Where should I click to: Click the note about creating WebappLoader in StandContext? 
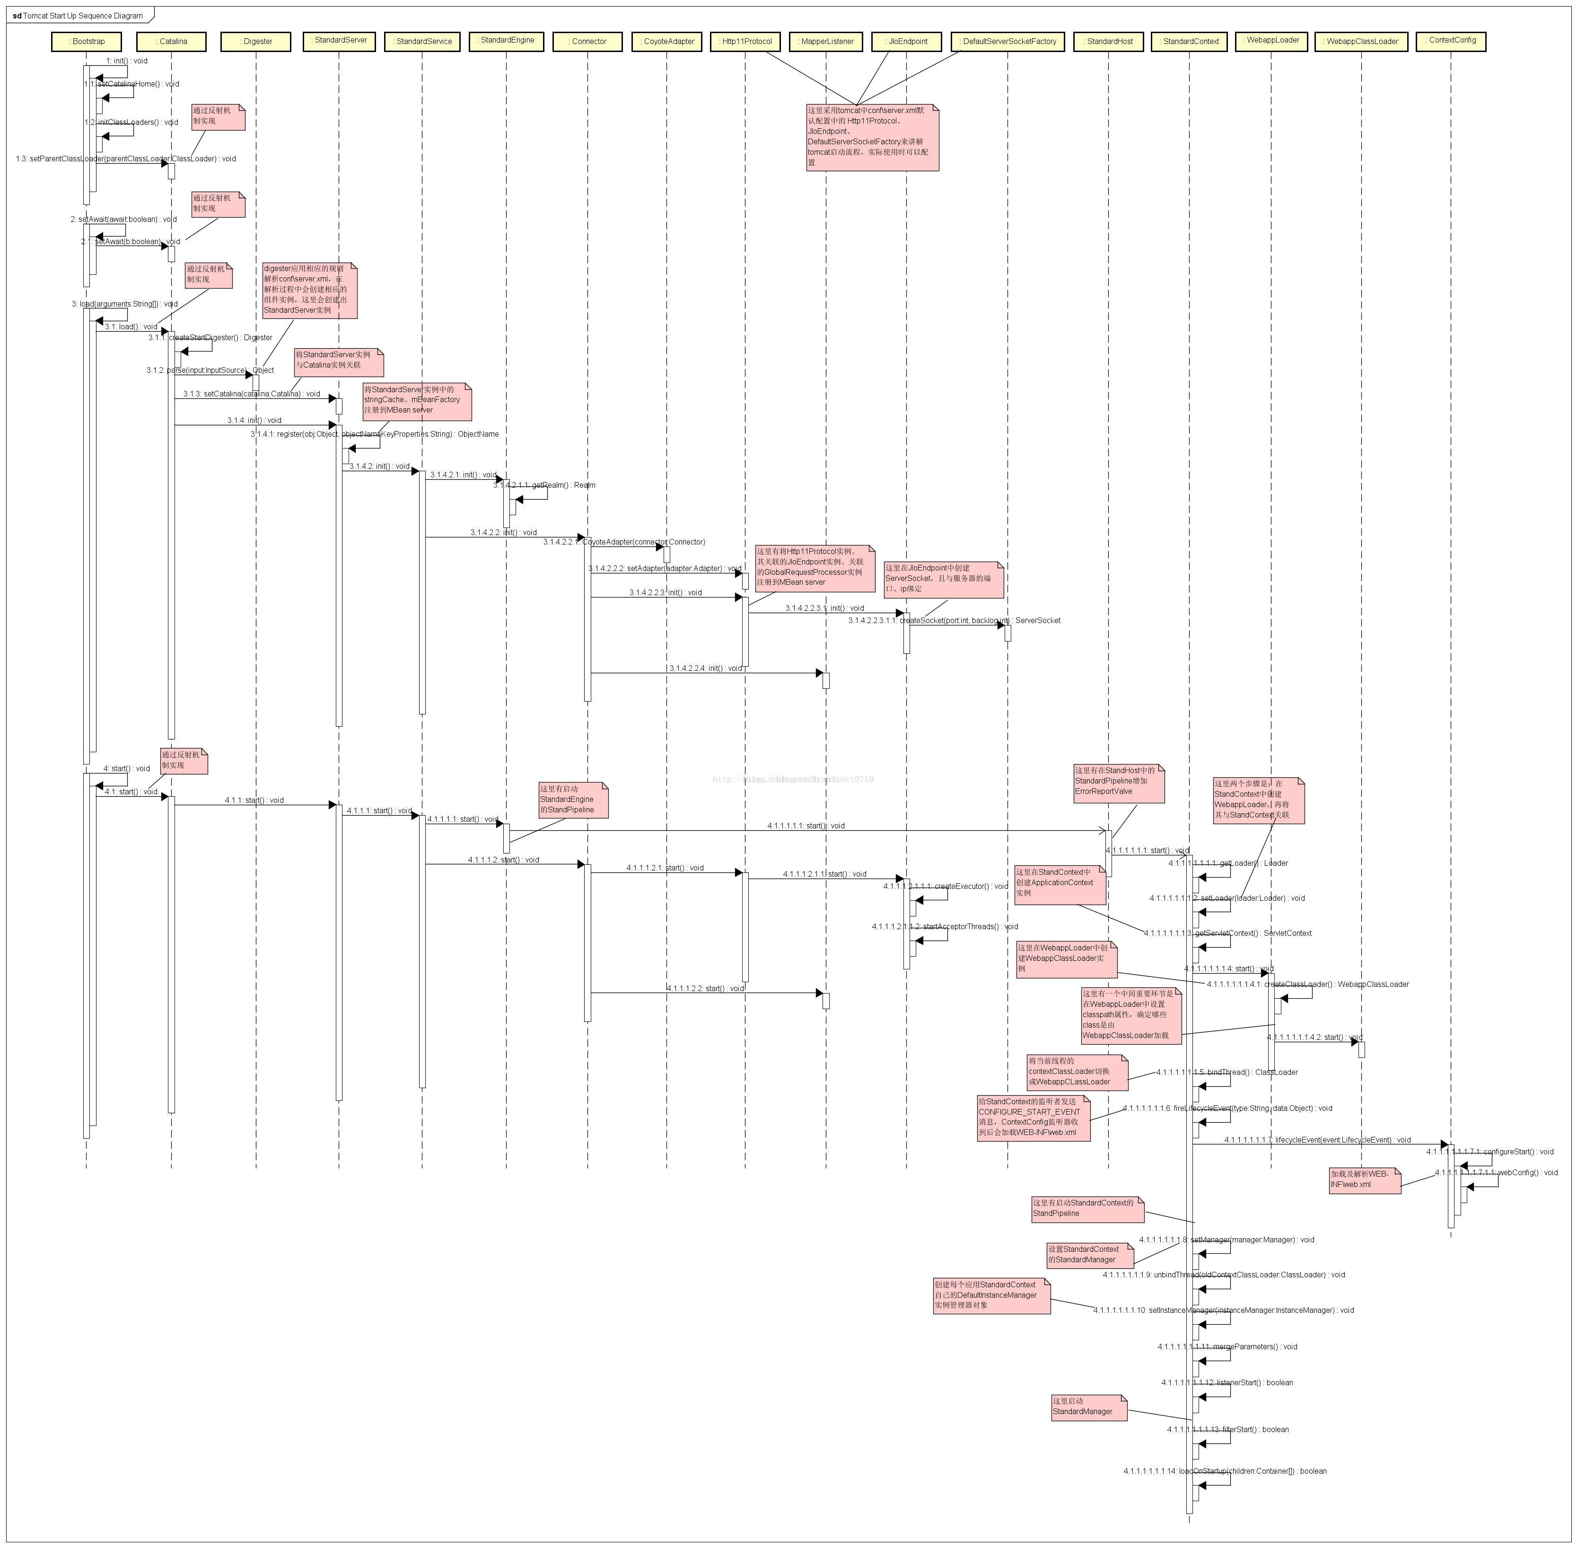coord(1259,801)
